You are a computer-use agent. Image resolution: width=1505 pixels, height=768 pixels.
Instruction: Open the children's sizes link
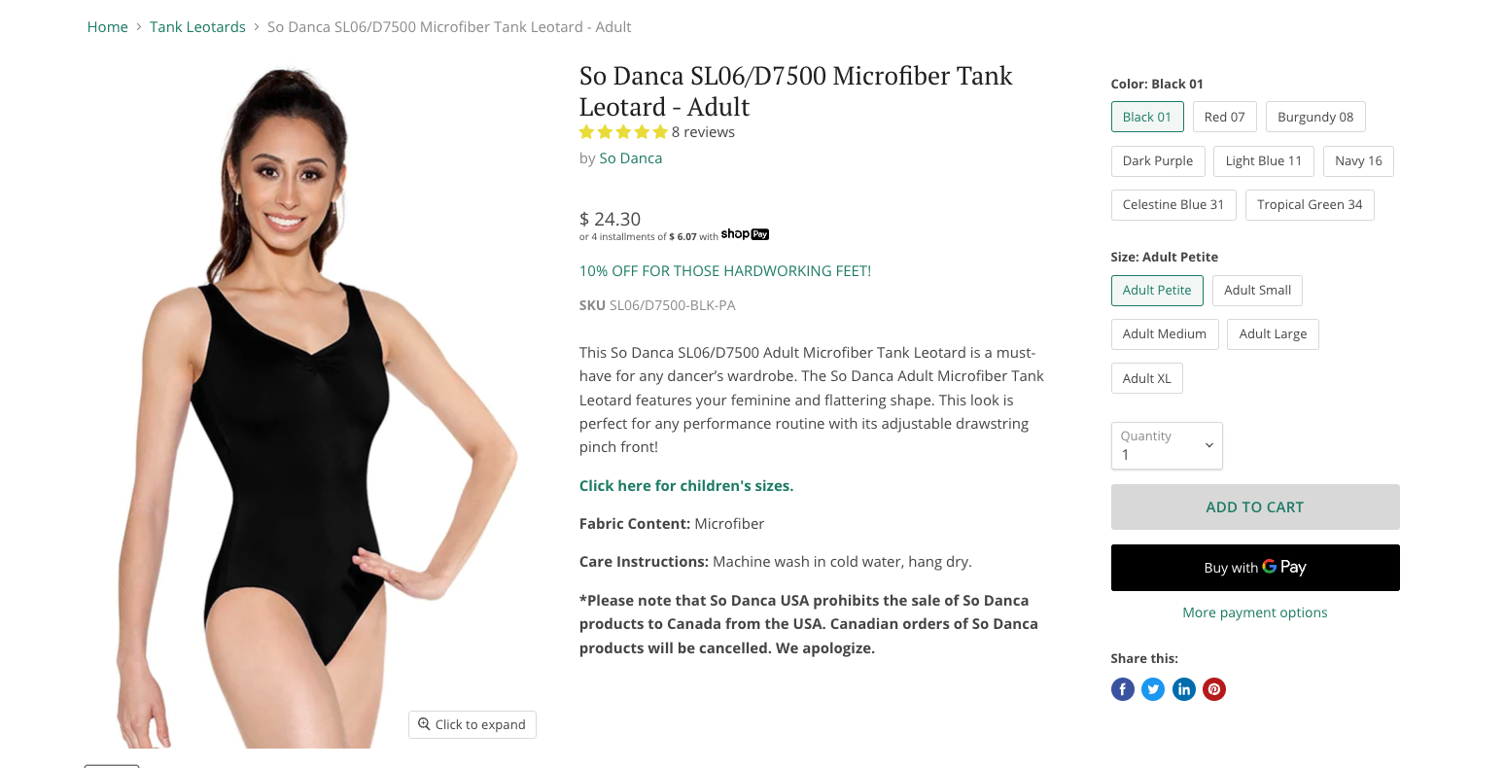coord(685,485)
